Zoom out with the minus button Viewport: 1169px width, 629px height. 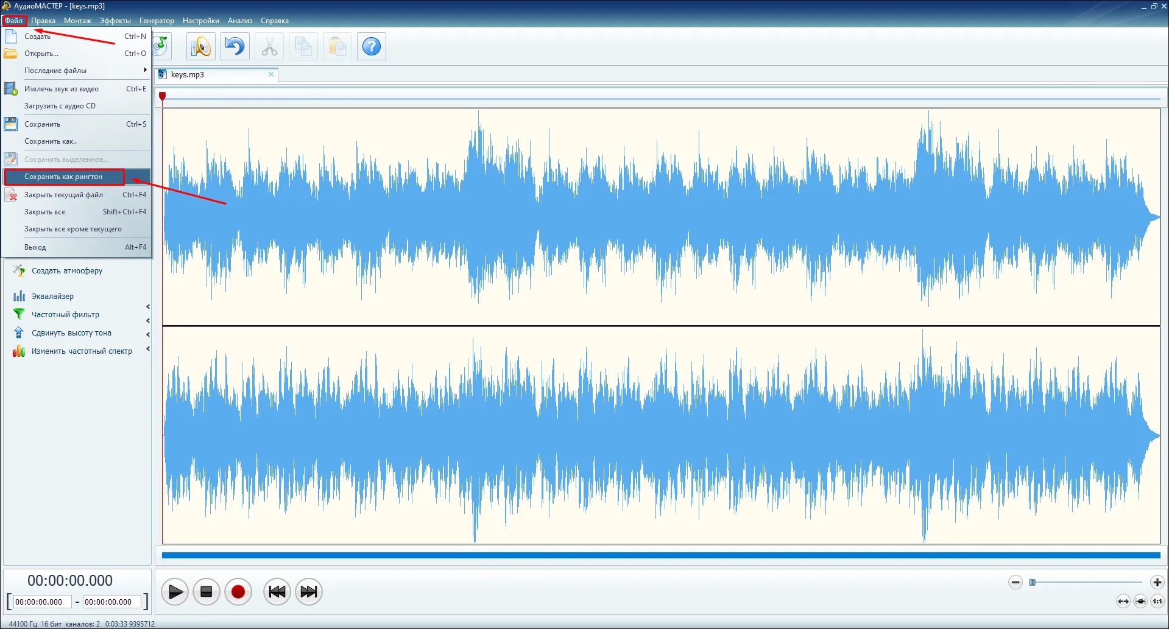1015,583
